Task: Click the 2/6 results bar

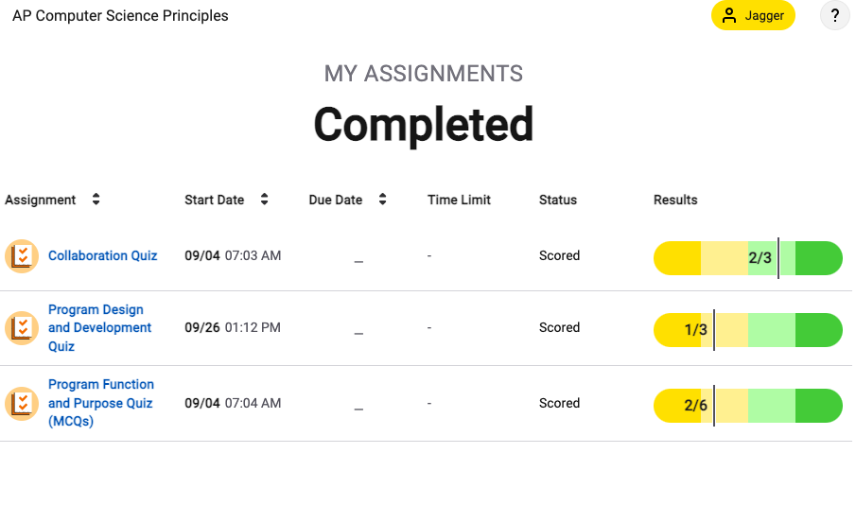Action: (x=748, y=406)
